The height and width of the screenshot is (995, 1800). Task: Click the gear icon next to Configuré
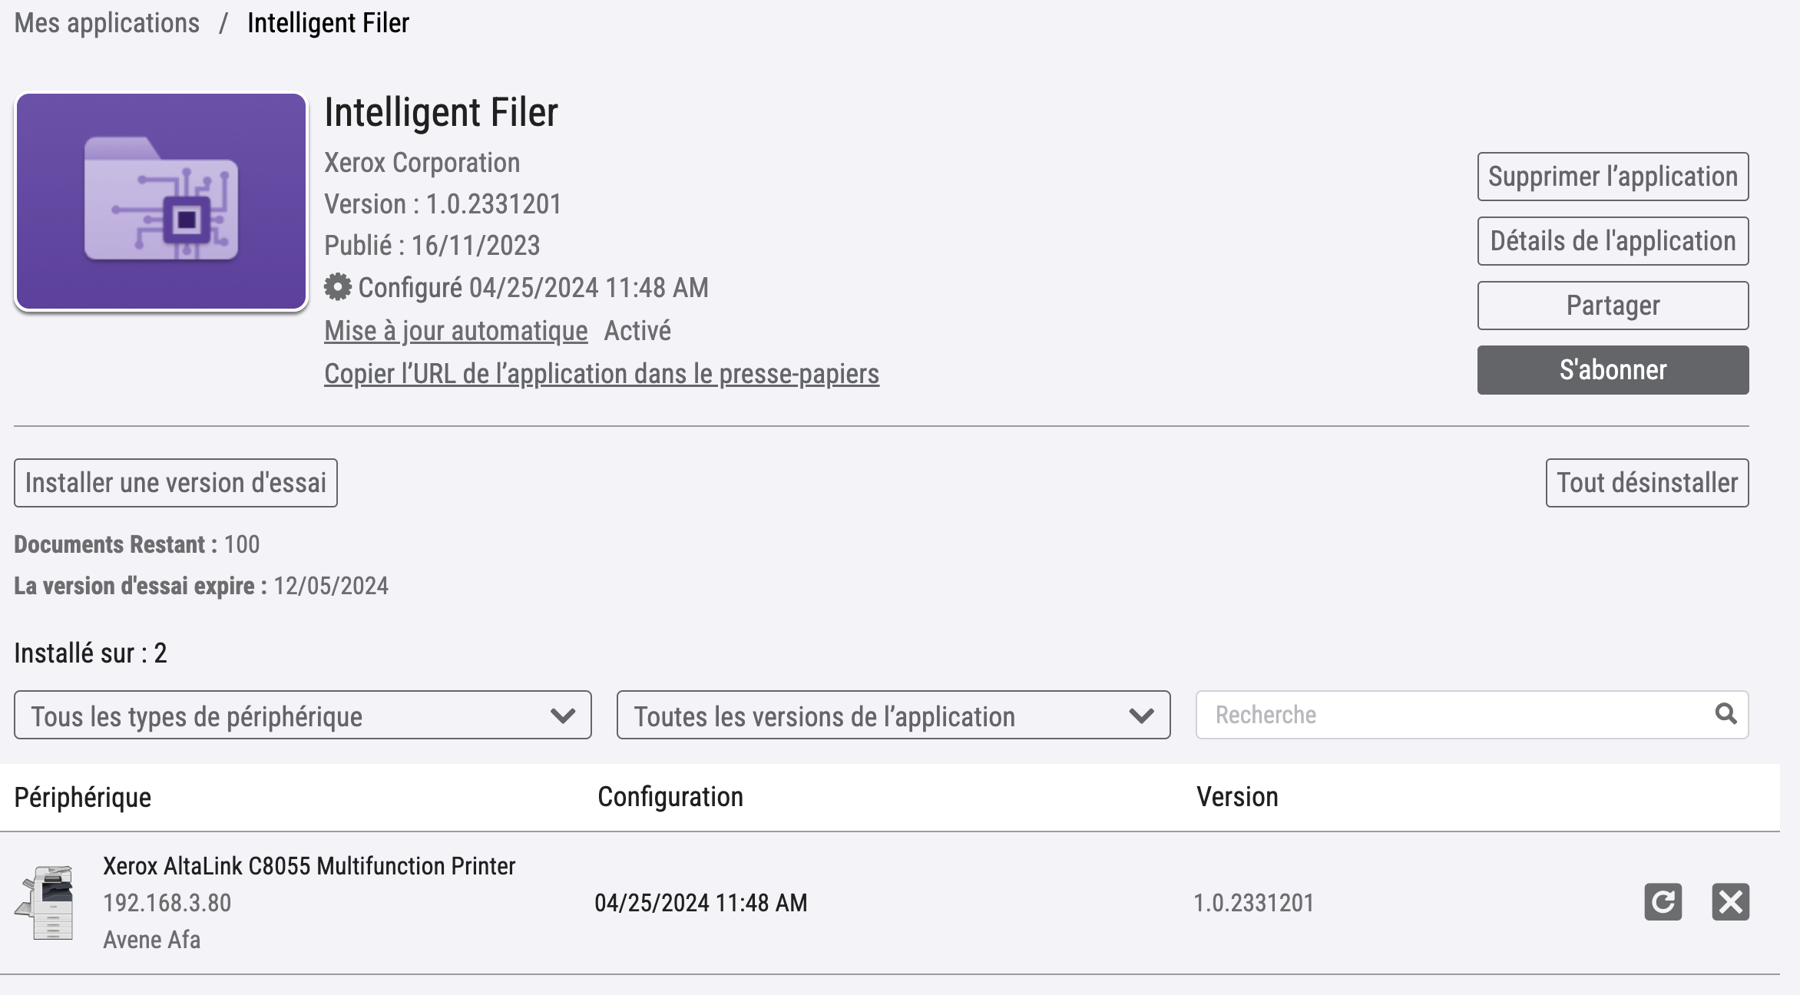coord(337,287)
